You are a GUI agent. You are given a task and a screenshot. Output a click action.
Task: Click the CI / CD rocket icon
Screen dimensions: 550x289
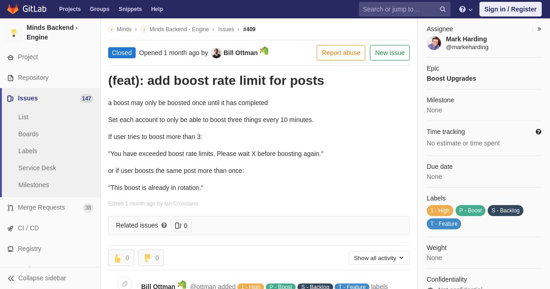point(11,228)
